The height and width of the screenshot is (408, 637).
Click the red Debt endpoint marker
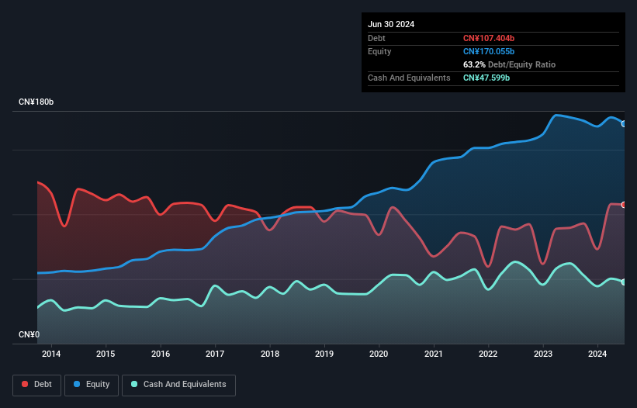pyautogui.click(x=624, y=205)
